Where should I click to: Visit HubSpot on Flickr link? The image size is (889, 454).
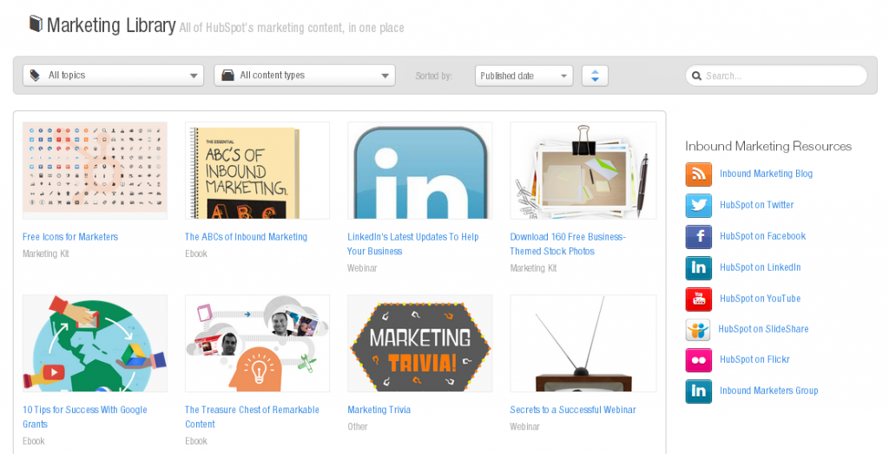pos(754,360)
